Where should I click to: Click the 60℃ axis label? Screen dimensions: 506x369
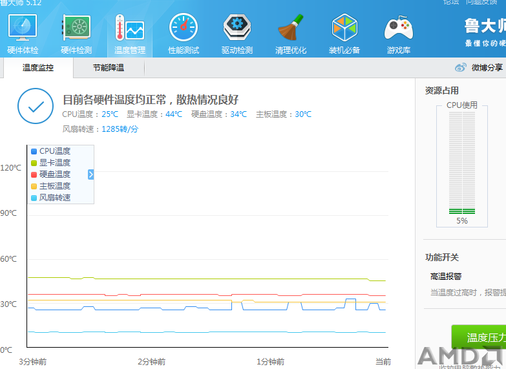(8, 259)
